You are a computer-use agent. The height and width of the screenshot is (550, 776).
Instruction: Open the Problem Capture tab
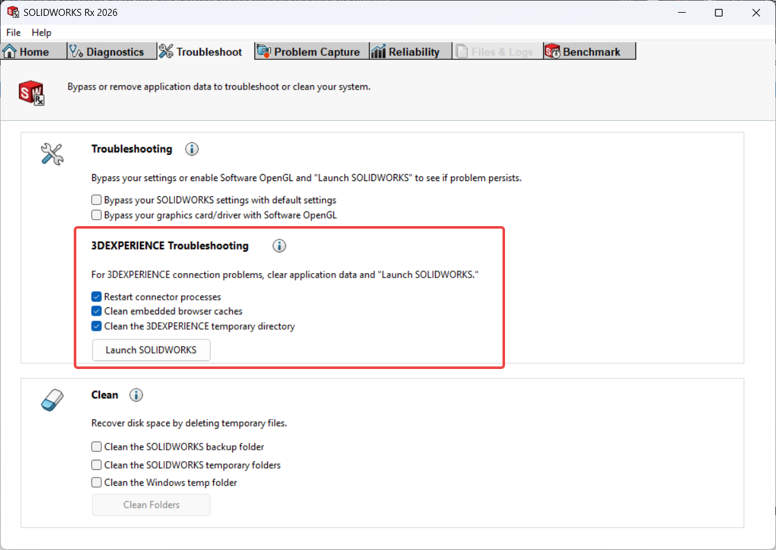(x=312, y=51)
